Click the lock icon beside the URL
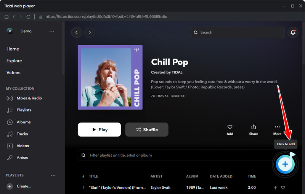 41,17
